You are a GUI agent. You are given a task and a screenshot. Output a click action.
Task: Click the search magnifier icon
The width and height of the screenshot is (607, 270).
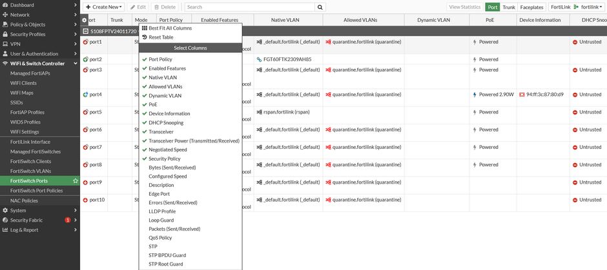tap(320, 7)
